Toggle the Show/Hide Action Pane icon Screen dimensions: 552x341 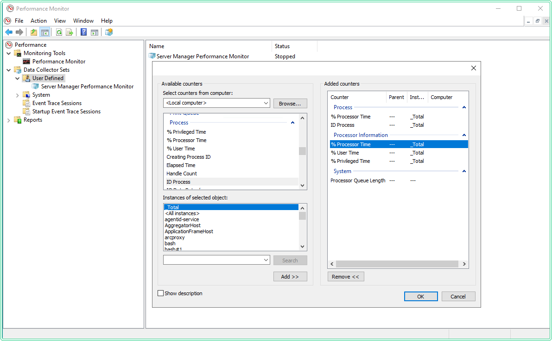(95, 32)
